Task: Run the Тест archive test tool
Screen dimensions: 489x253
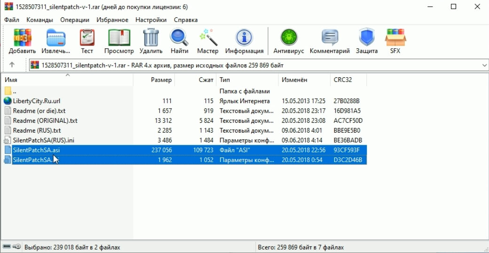Action: coord(87,37)
